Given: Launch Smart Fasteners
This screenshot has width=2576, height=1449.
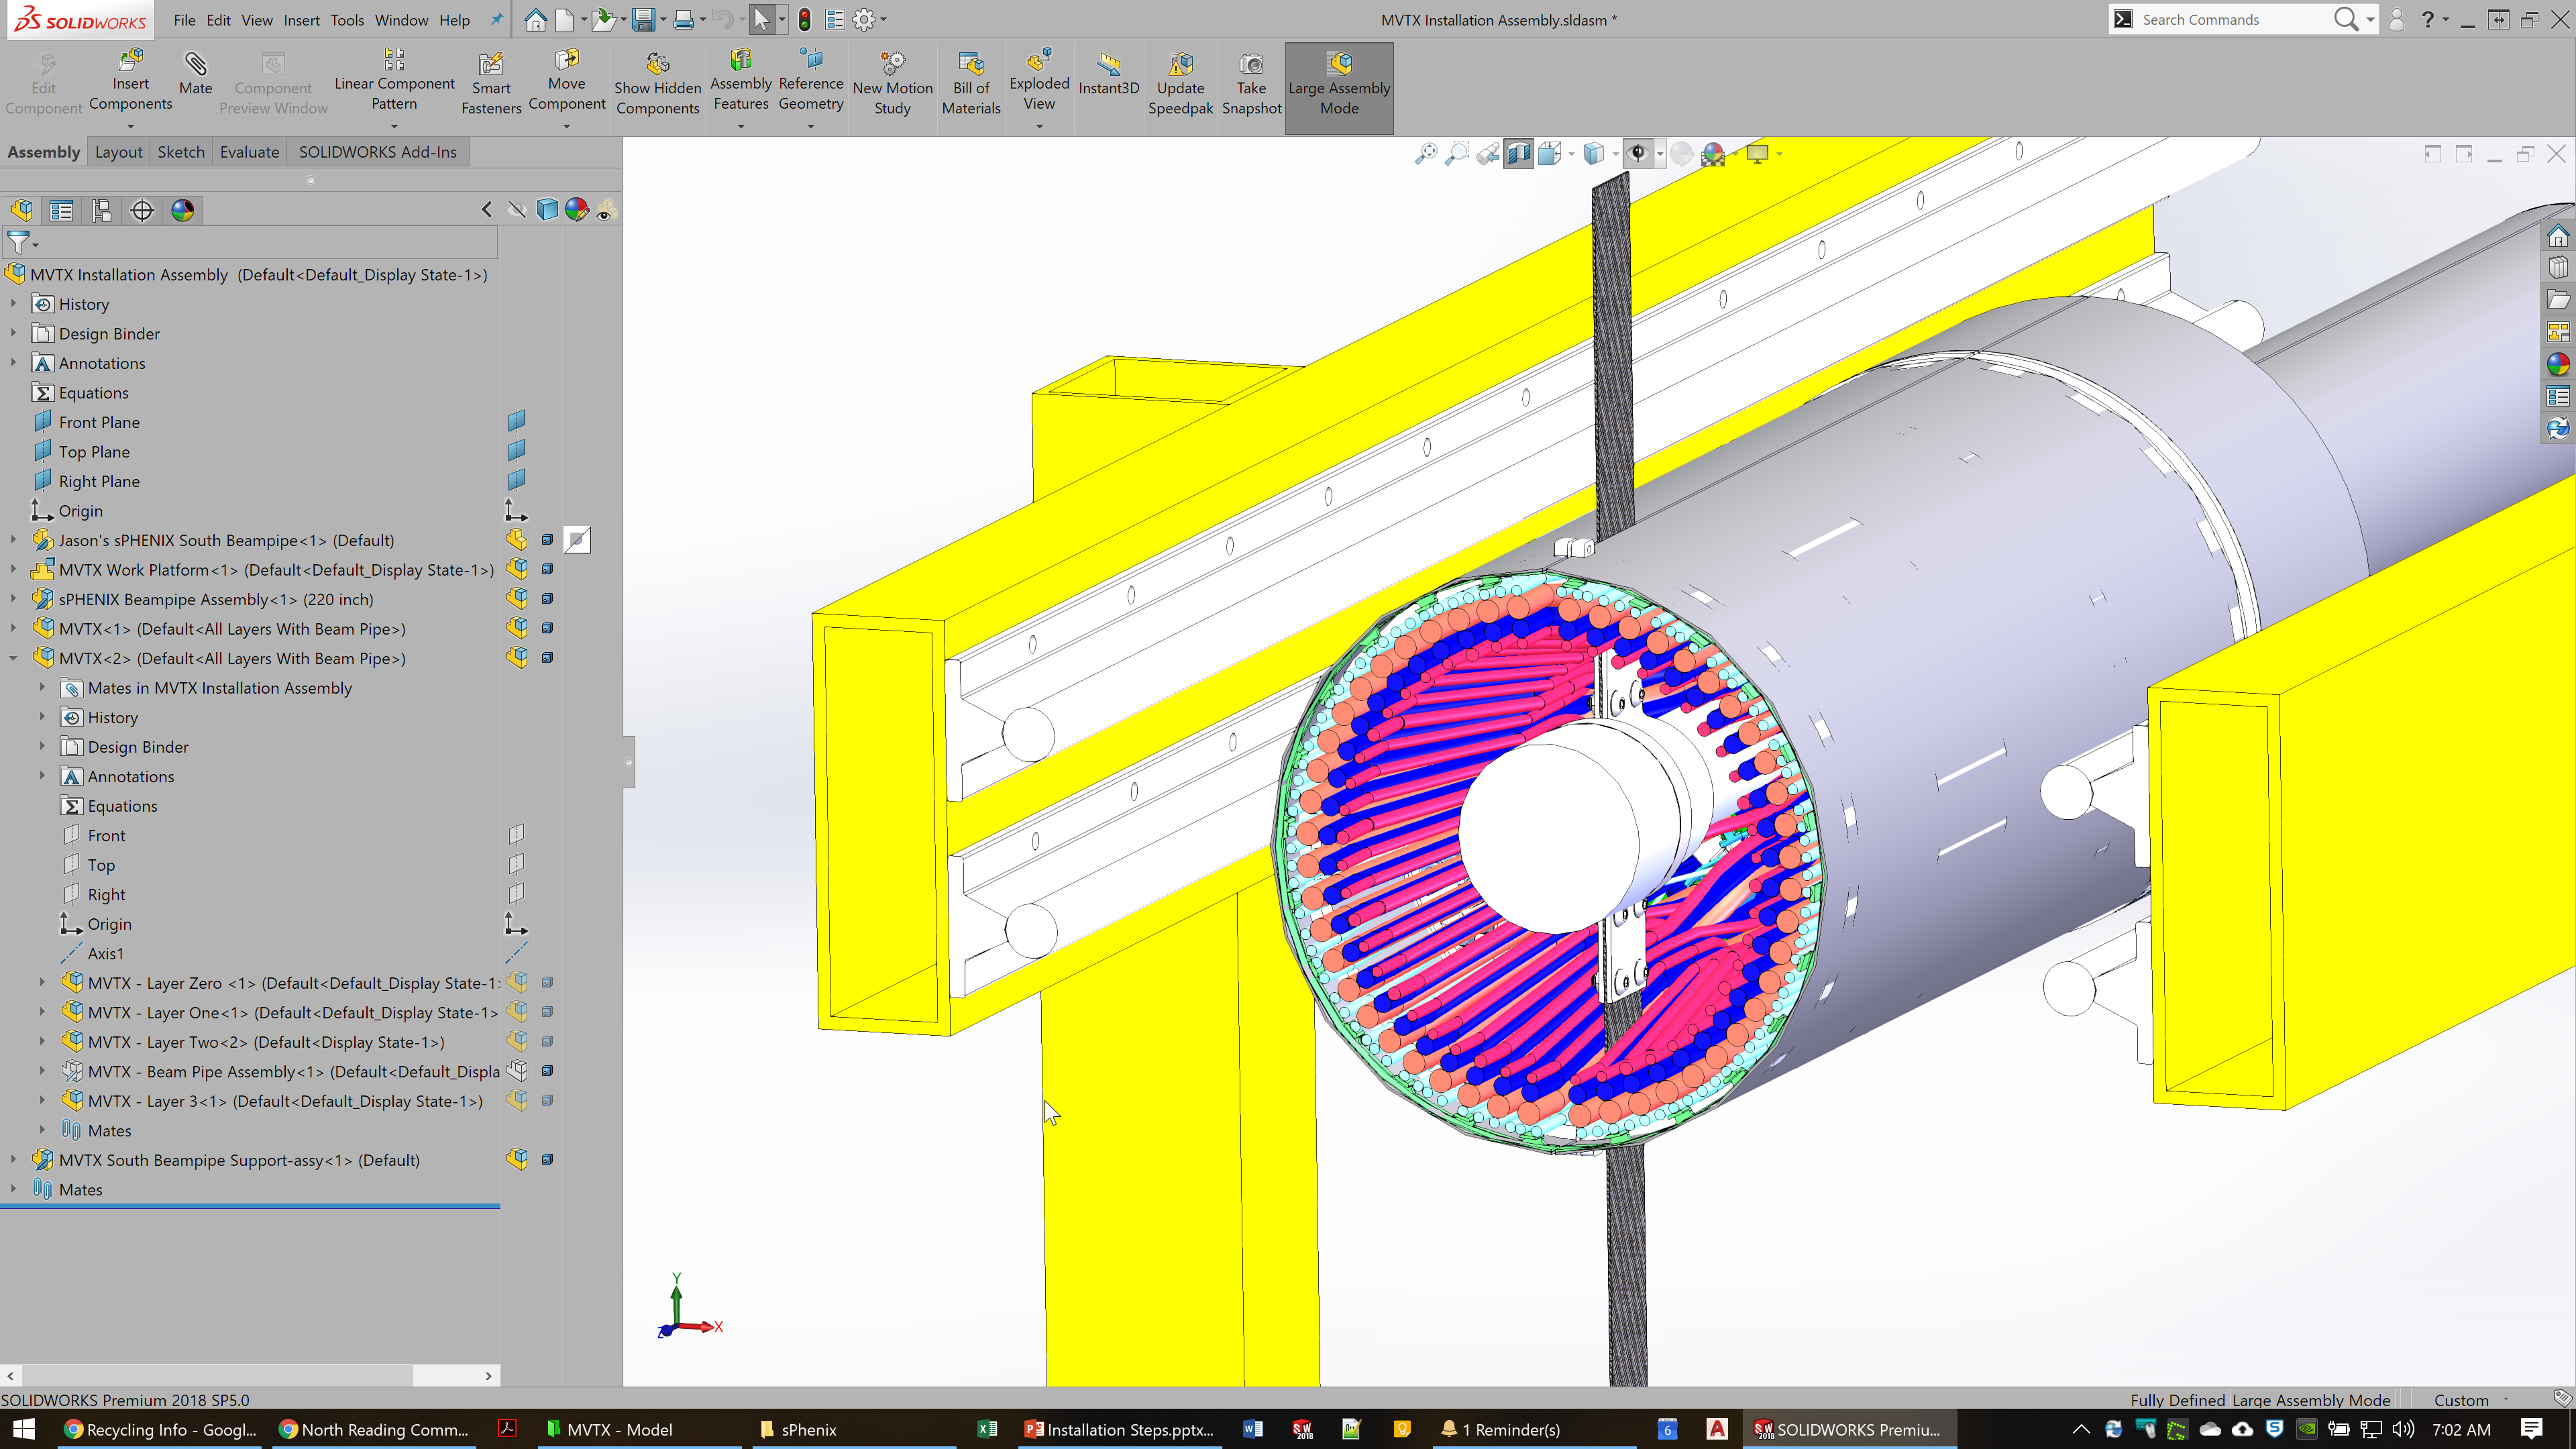Looking at the screenshot, I should click(x=491, y=84).
